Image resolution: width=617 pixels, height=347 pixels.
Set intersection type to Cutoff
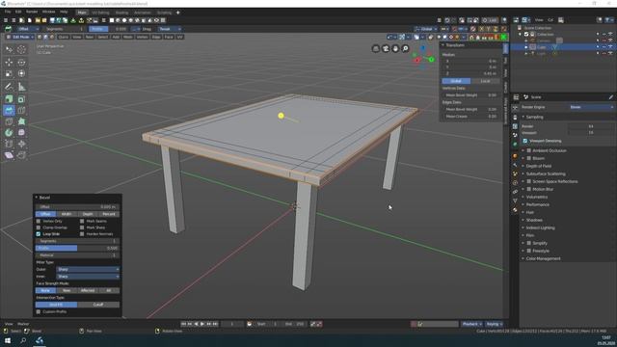click(98, 305)
